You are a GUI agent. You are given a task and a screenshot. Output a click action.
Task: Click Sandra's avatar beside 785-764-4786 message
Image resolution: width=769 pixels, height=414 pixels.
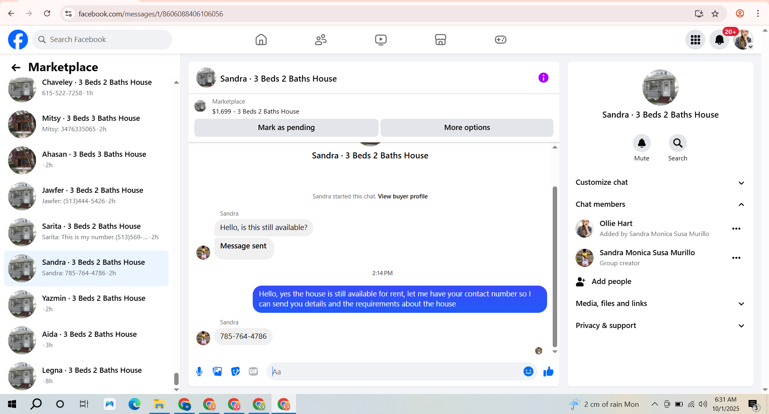(x=203, y=338)
